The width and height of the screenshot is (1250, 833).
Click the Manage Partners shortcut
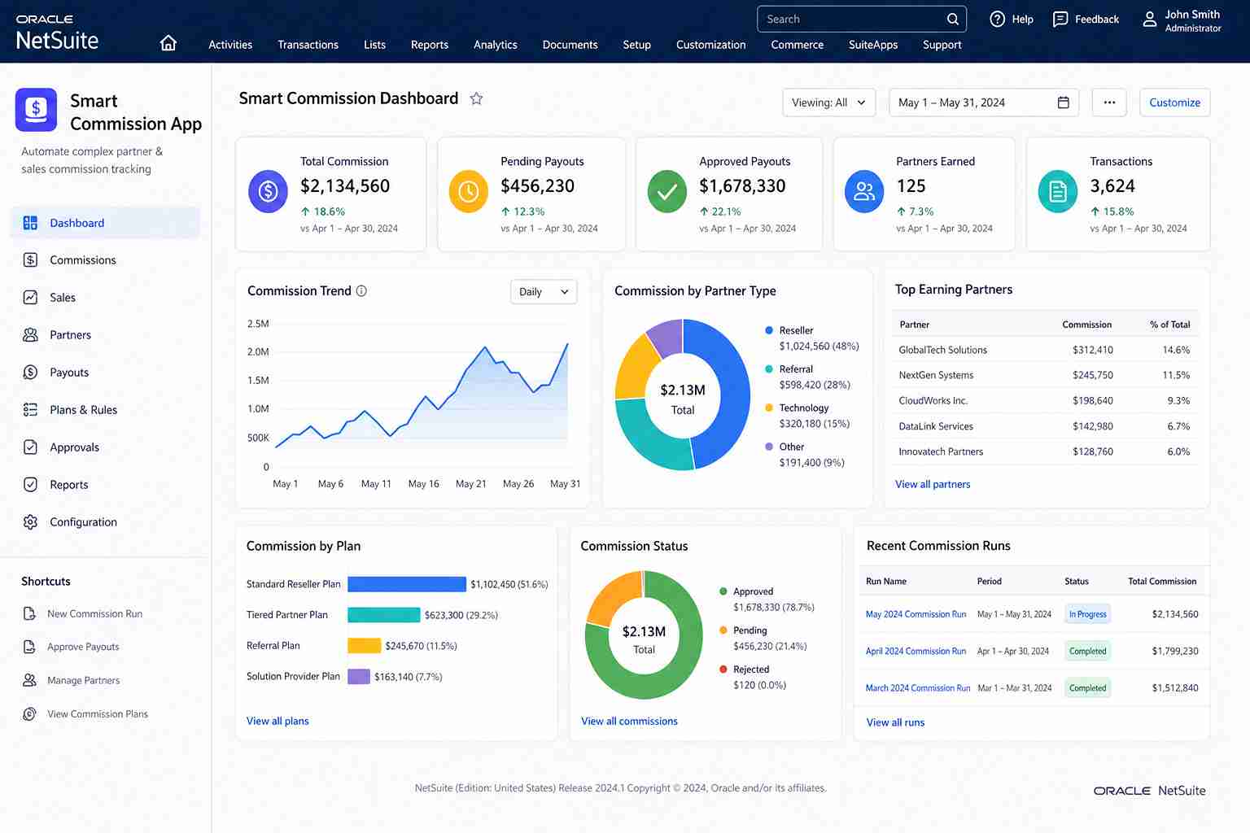click(x=83, y=680)
